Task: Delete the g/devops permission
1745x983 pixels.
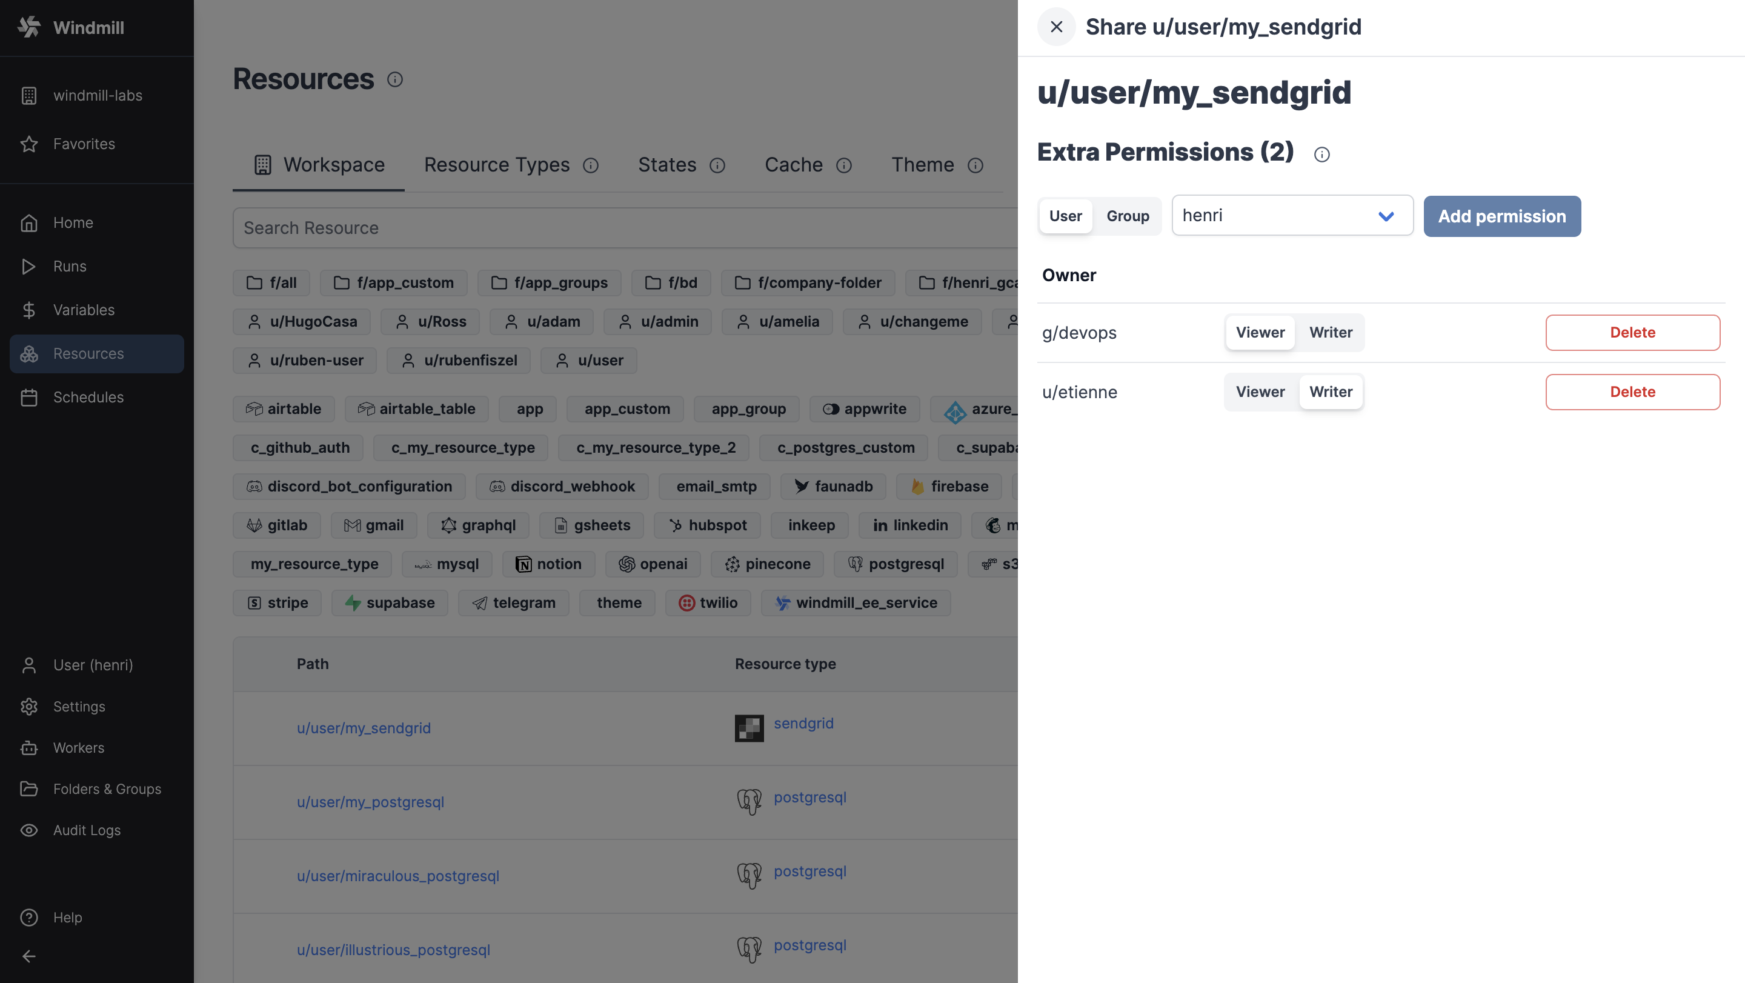Action: tap(1632, 333)
